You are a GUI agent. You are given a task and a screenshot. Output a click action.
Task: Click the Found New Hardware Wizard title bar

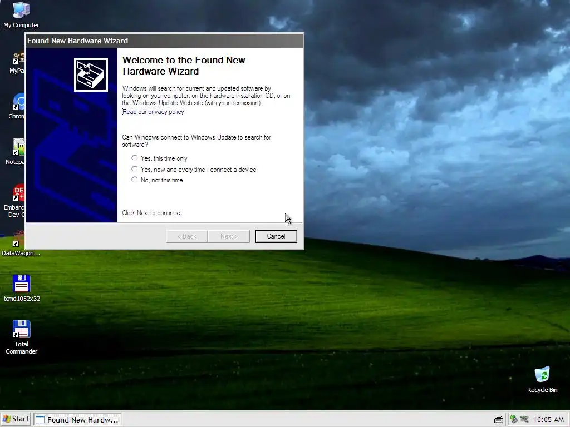tap(164, 41)
